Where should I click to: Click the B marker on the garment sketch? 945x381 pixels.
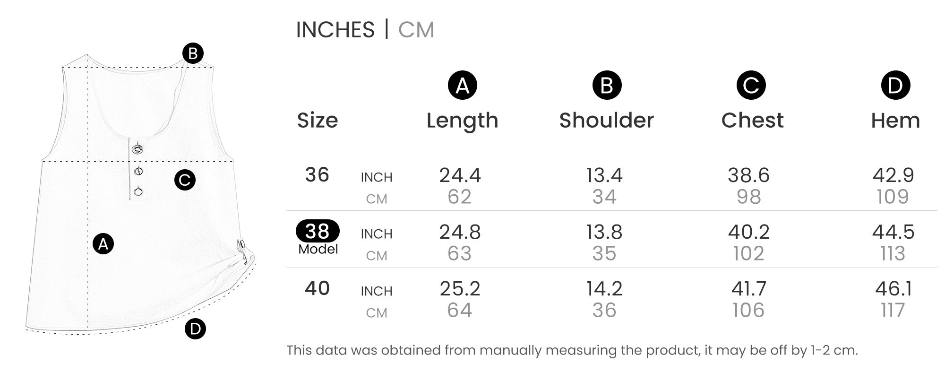(x=193, y=53)
